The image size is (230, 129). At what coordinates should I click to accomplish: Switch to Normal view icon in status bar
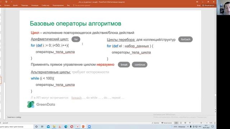click(x=176, y=123)
